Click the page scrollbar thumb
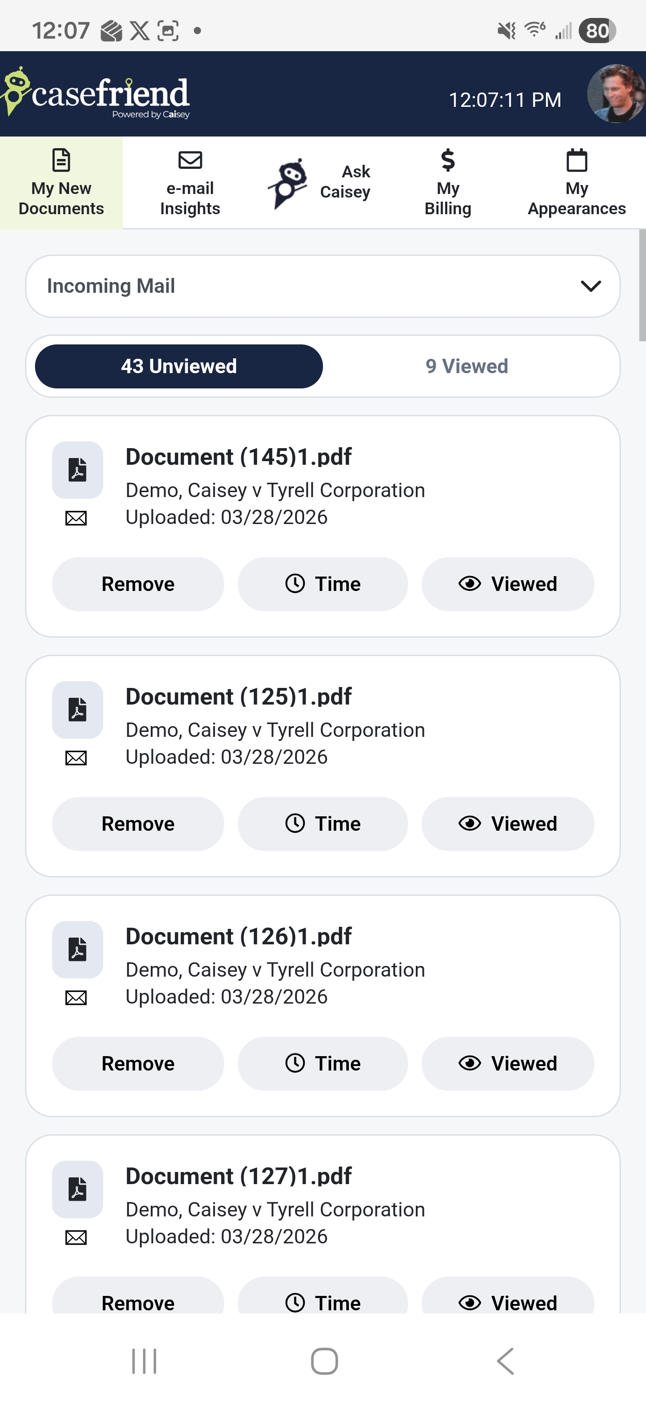Screen dimensions: 646x1401 [642, 286]
